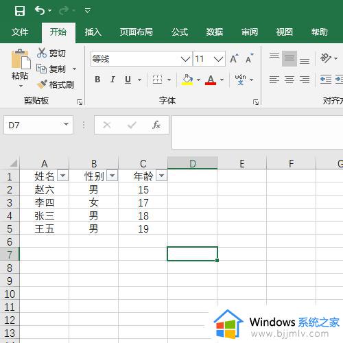Open the 审阅 tab
Viewport: 343px width, 343px height.
[x=250, y=32]
